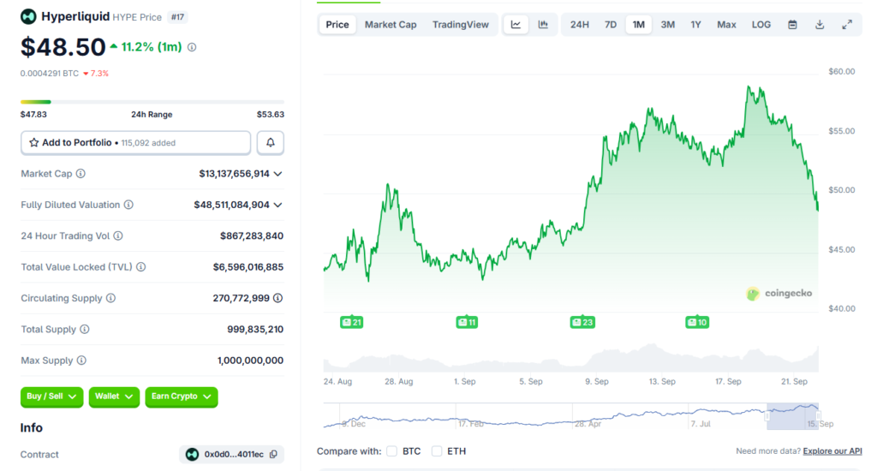Open news marker 23 on chart
Viewport: 877px width, 471px height.
582,322
